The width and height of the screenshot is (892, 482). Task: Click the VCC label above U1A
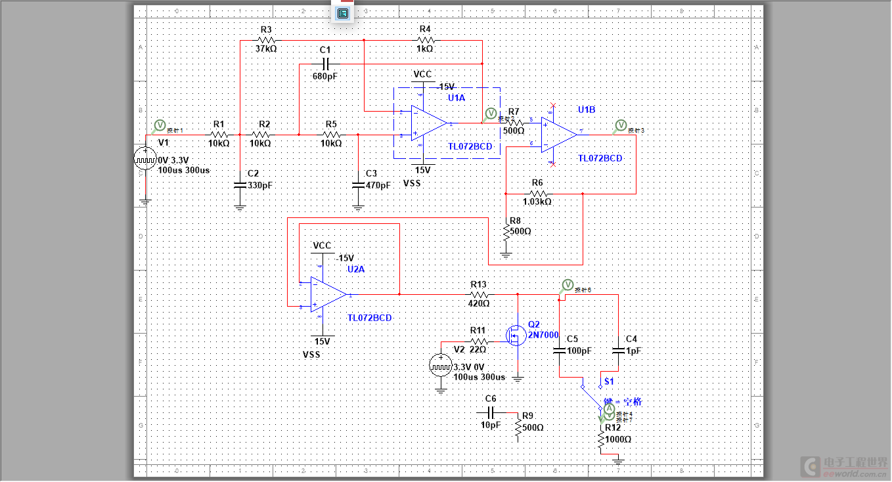422,74
